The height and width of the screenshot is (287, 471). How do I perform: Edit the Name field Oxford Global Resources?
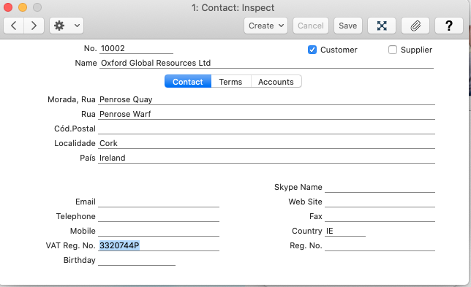point(266,63)
